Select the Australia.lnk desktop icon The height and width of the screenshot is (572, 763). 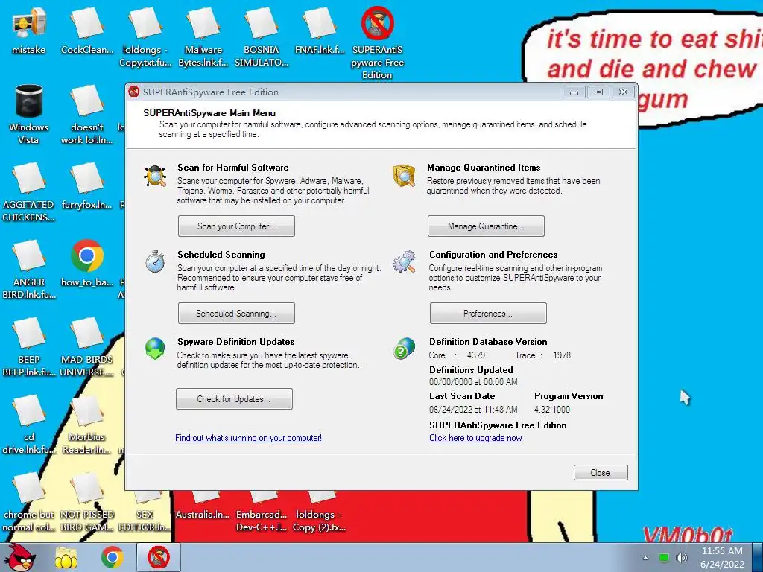pos(203,506)
